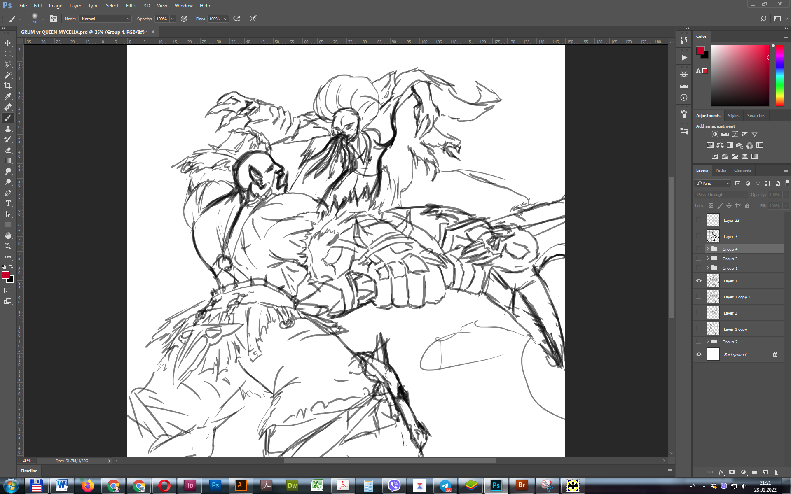Select the Magic Wand tool
This screenshot has width=791, height=494.
click(8, 75)
